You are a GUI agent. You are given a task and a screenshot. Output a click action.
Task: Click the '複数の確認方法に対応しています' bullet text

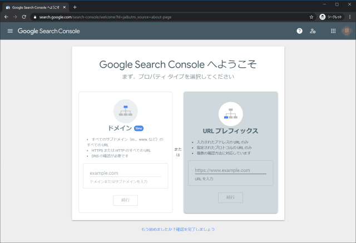pyautogui.click(x=224, y=153)
